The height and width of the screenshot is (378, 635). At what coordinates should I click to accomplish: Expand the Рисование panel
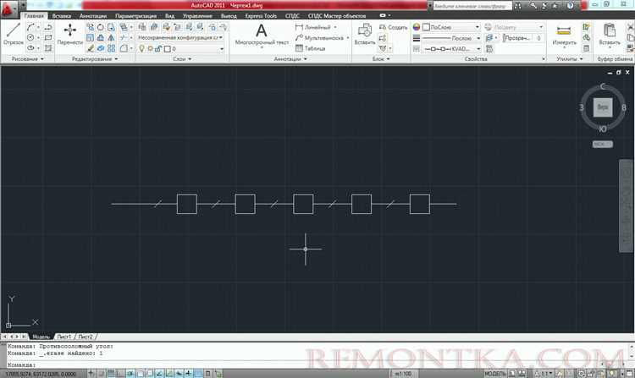pos(28,59)
